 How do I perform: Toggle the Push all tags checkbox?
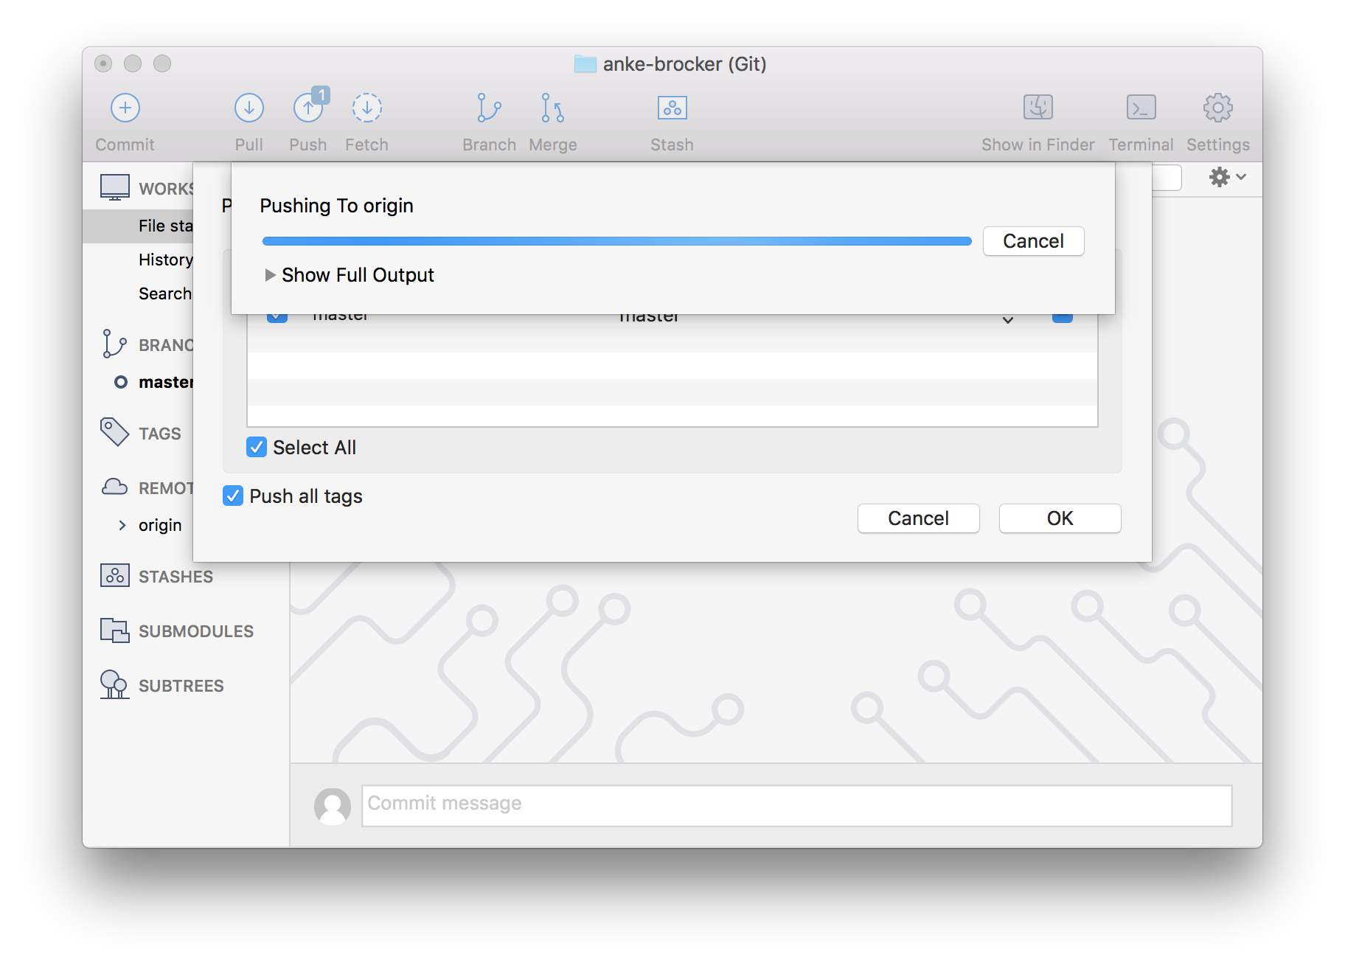coord(233,496)
